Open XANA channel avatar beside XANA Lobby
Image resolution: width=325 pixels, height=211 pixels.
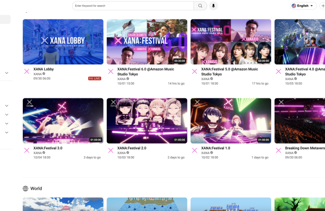[27, 72]
